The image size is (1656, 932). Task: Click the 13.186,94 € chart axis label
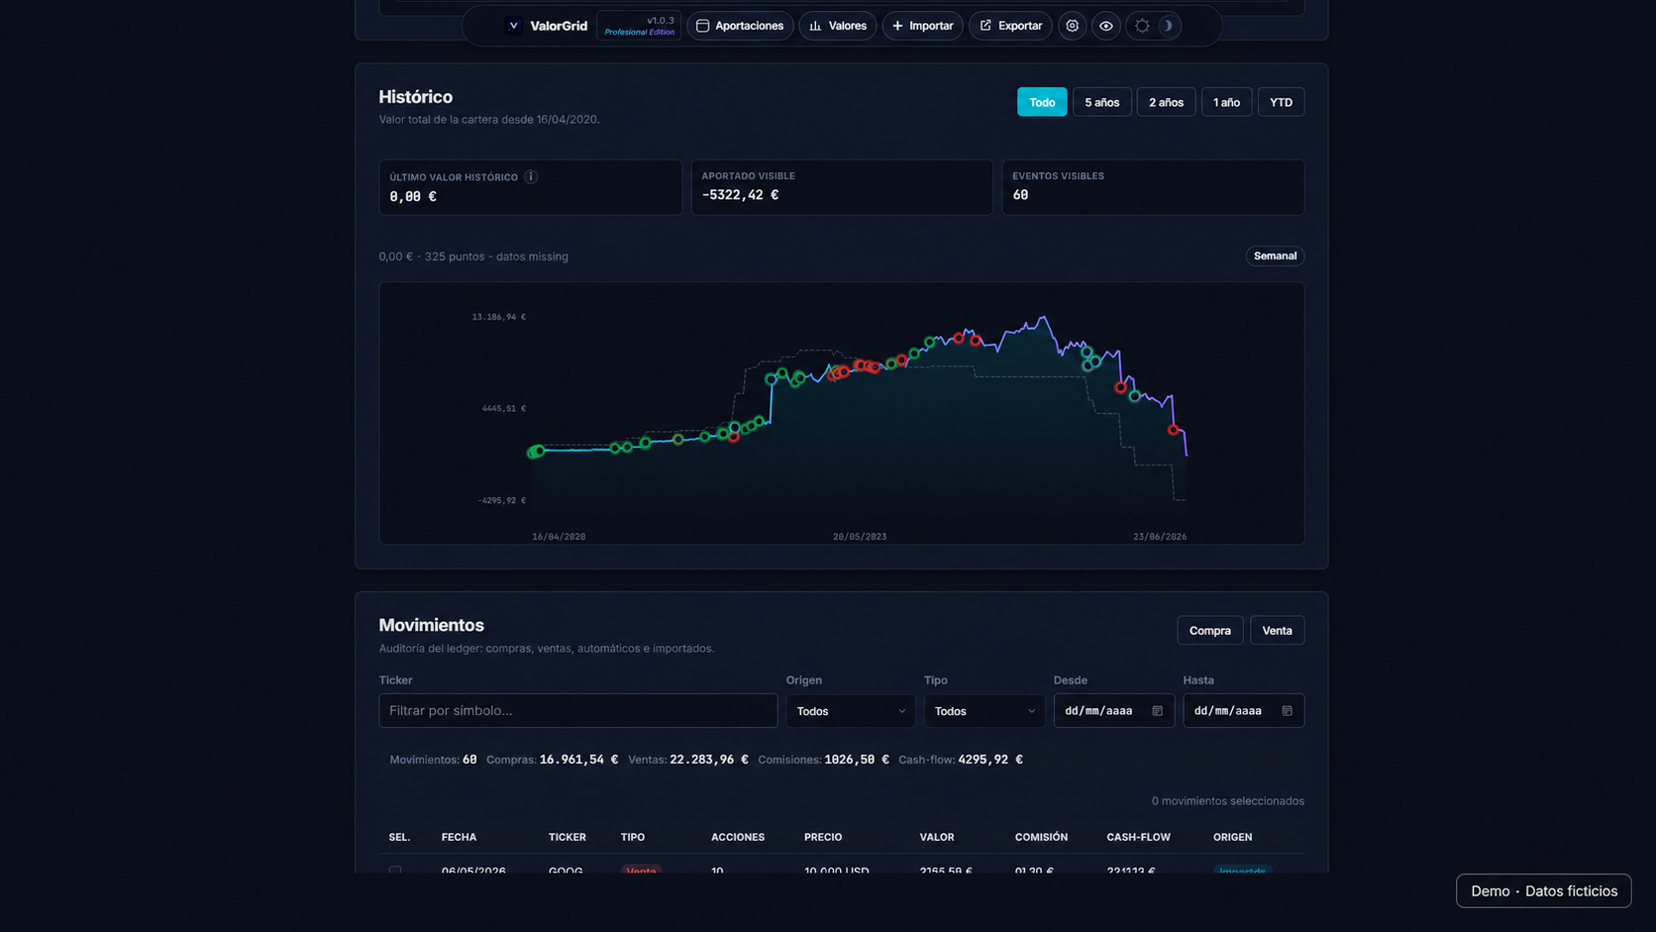(498, 317)
